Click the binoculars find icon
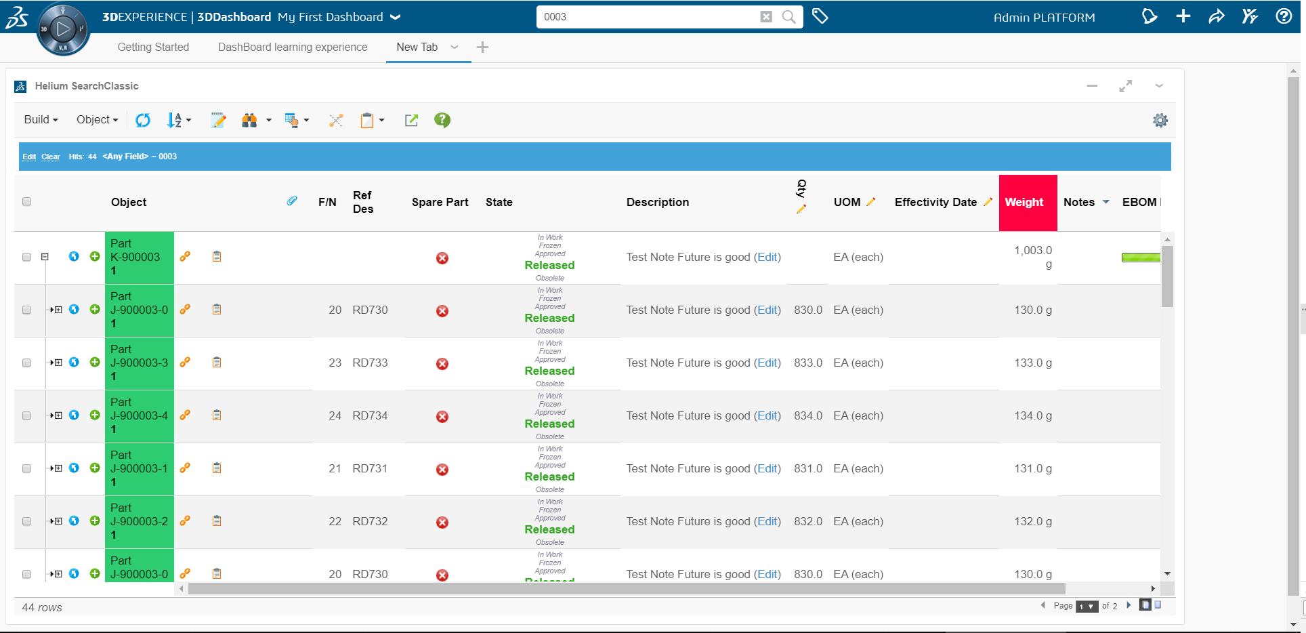1306x633 pixels. (249, 120)
